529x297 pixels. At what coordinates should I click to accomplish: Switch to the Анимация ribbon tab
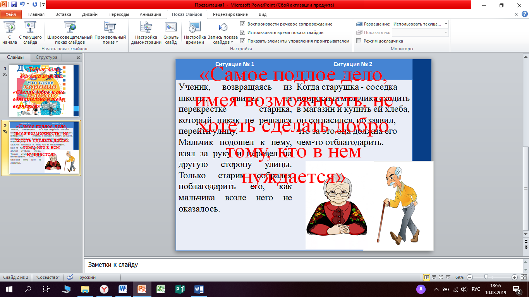click(151, 14)
